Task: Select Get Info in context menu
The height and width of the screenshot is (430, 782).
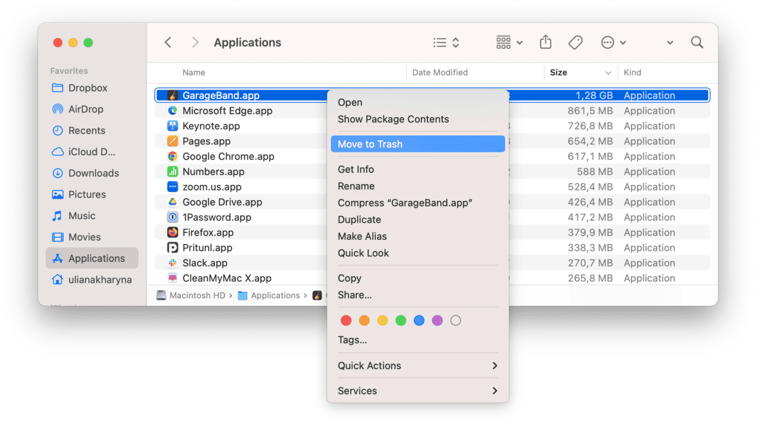Action: coord(356,169)
